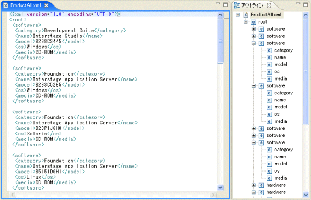This screenshot has height=200, width=311.
Task: Collapse the ProductAll.xml top node
Action: click(238, 15)
